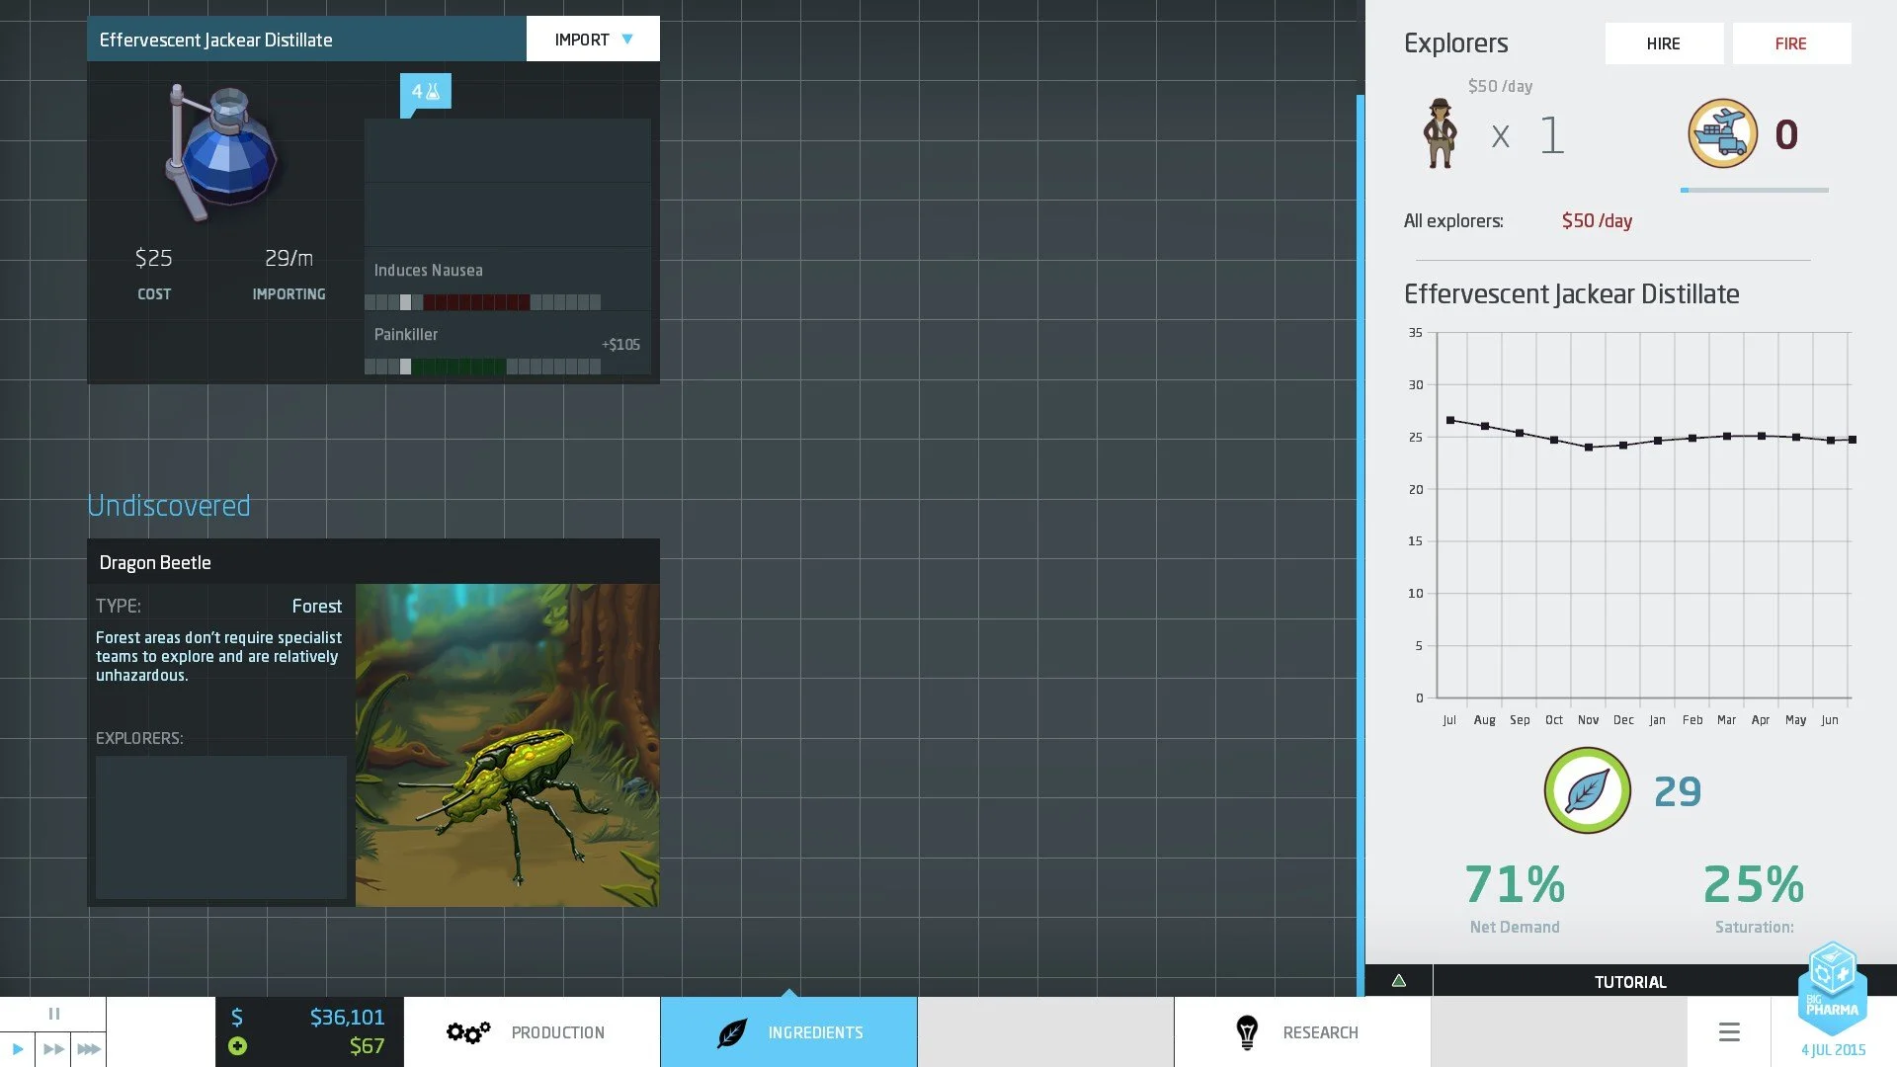Hire a new explorer
The height and width of the screenshot is (1067, 1897).
(x=1663, y=43)
